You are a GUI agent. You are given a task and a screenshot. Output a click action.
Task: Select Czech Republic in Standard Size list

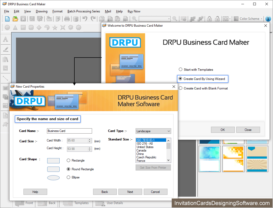click(x=151, y=157)
